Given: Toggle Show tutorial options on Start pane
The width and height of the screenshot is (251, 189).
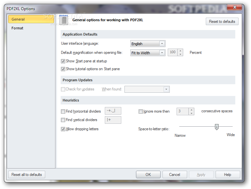Looking at the screenshot, I should tap(63, 69).
